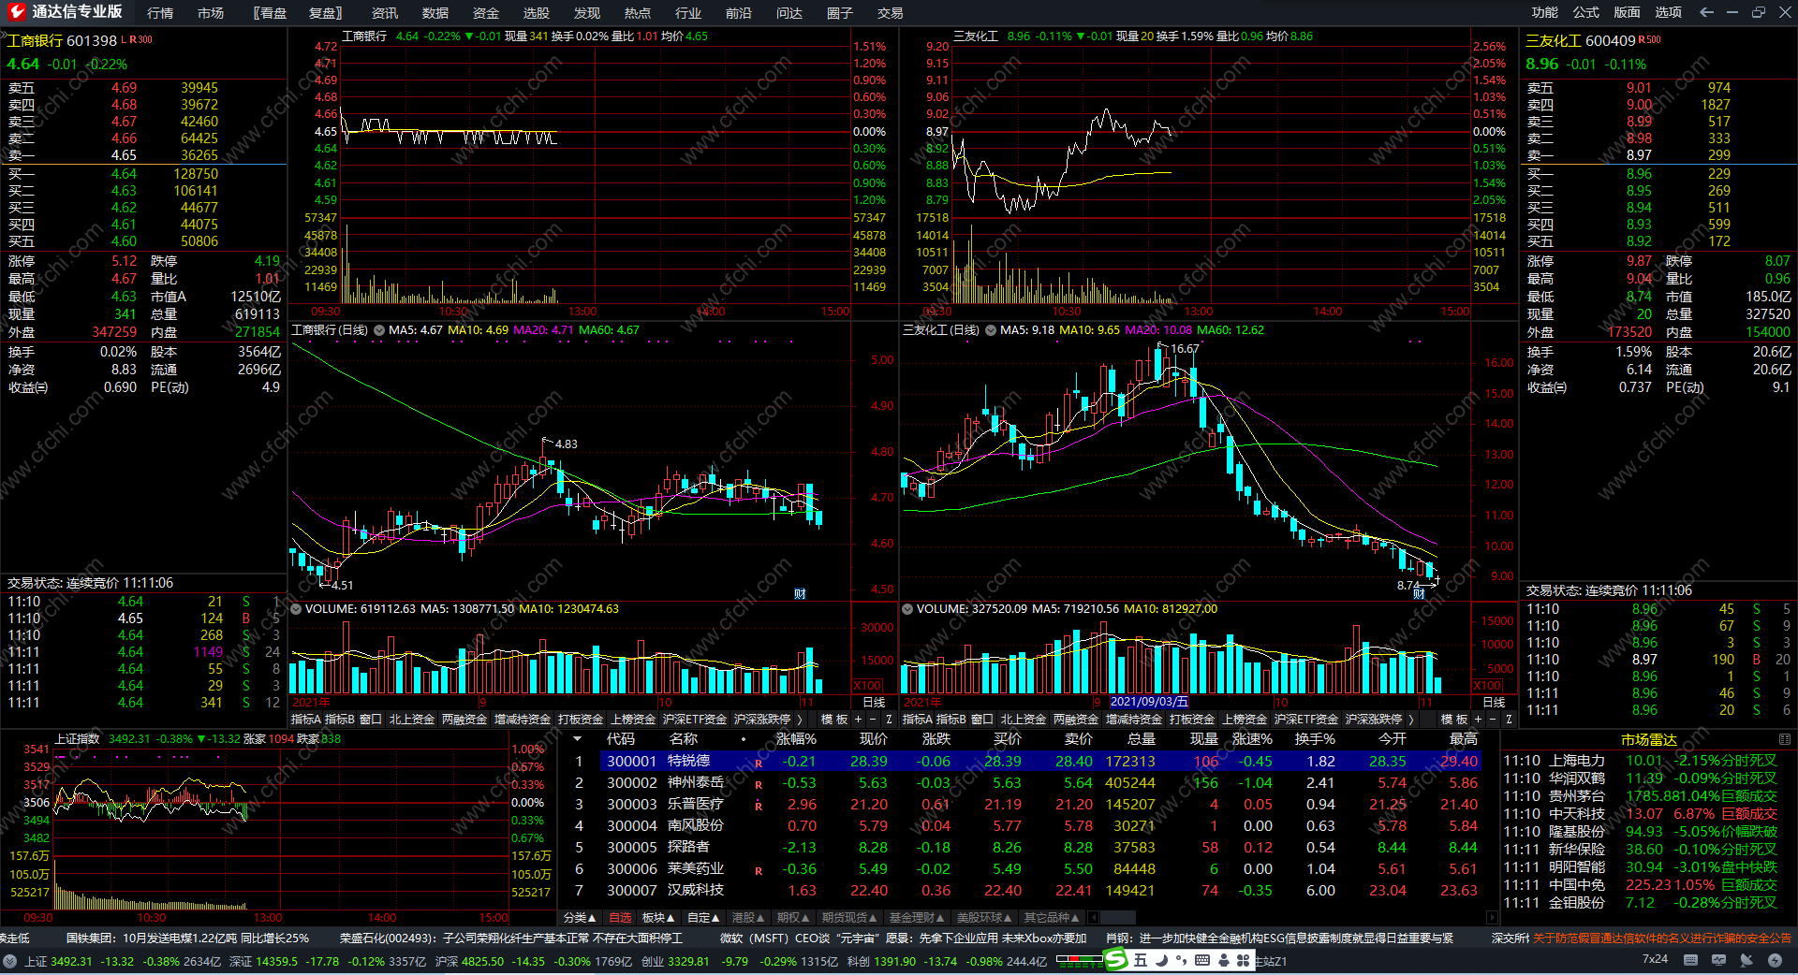Image resolution: width=1798 pixels, height=975 pixels.
Task: Open the IME toolbox grid icon
Action: click(x=1244, y=960)
